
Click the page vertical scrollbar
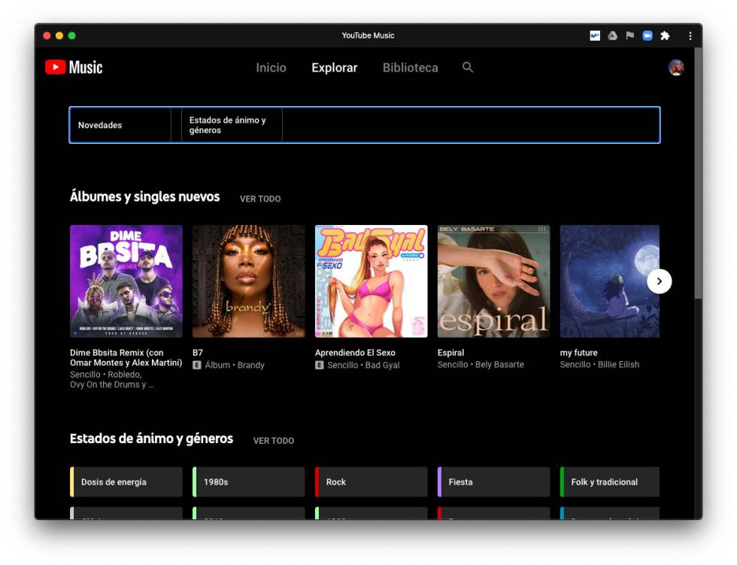(699, 172)
